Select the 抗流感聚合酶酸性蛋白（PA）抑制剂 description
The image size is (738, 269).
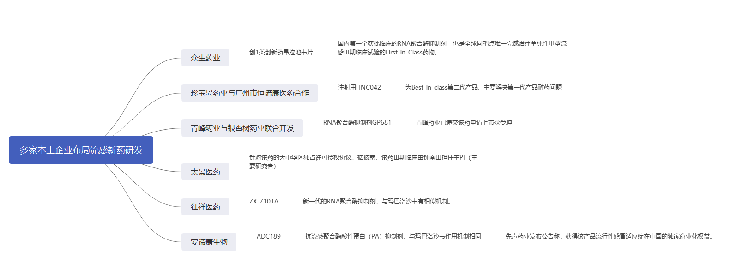[x=393, y=236]
